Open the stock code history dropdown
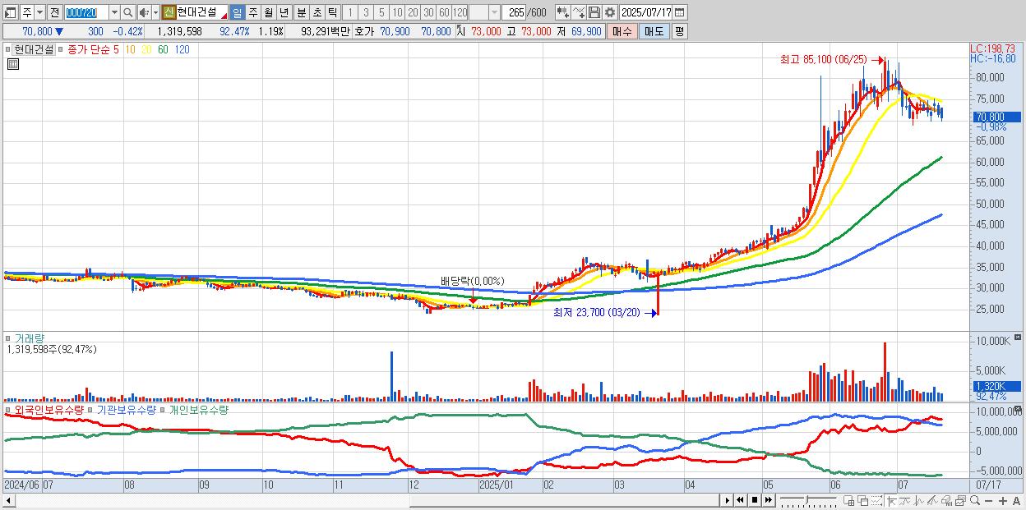1026x510 pixels. [114, 12]
